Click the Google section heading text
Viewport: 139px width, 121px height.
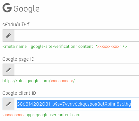(26, 9)
